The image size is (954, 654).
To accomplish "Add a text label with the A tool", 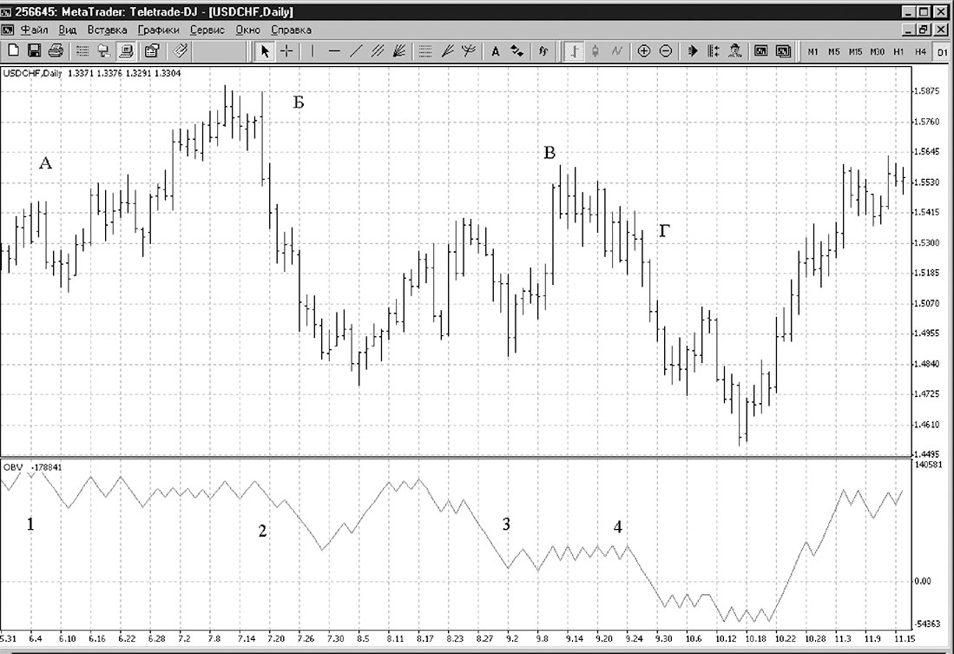I will [x=496, y=51].
